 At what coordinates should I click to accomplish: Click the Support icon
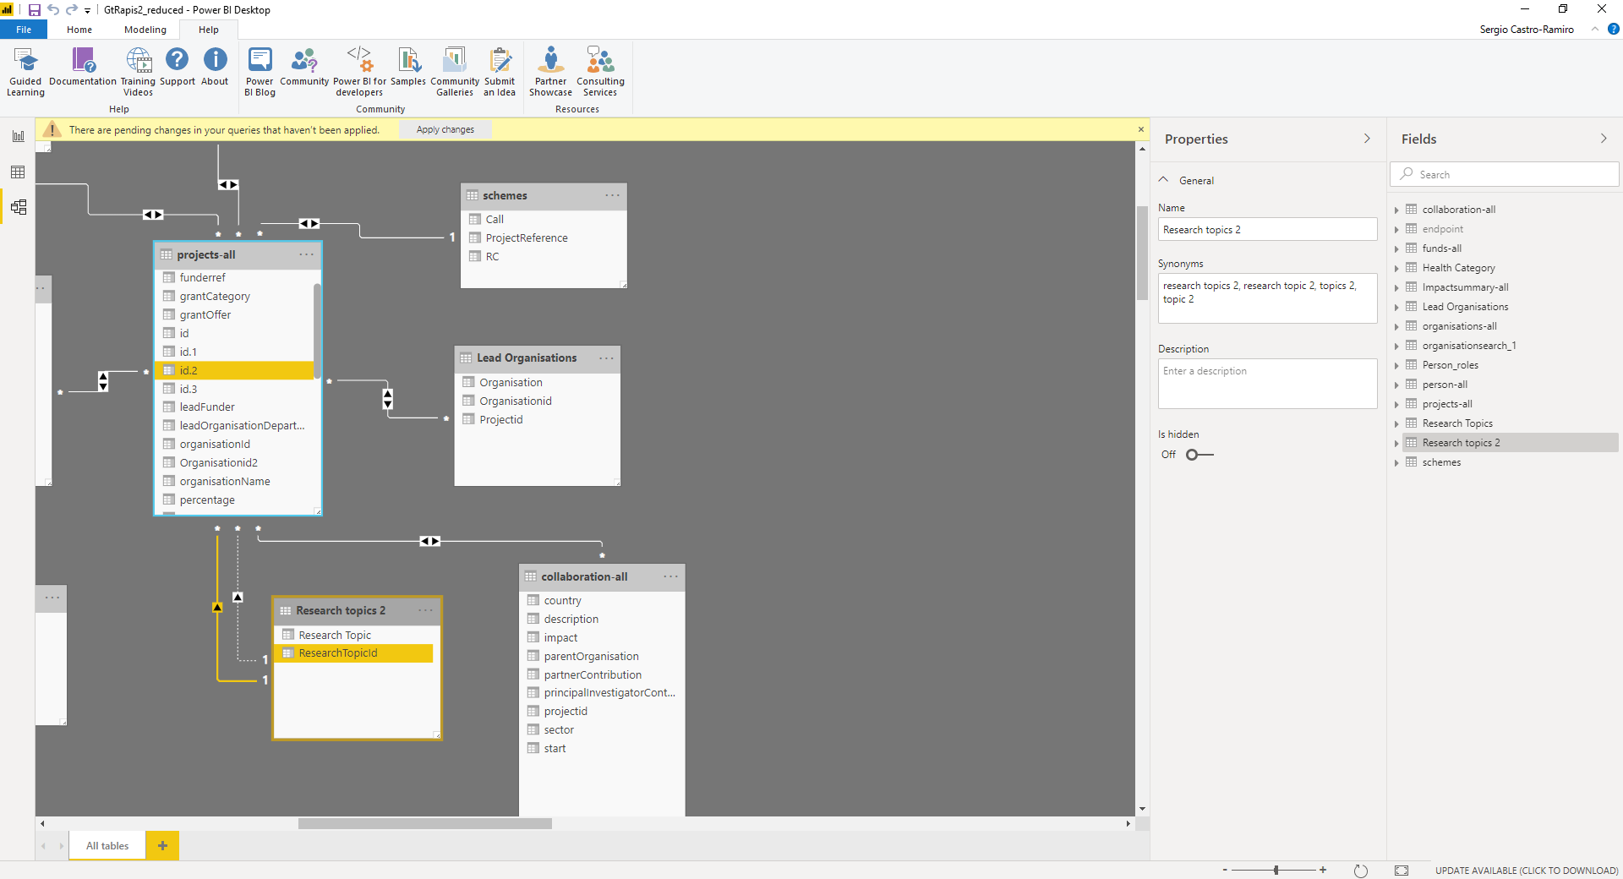177,67
